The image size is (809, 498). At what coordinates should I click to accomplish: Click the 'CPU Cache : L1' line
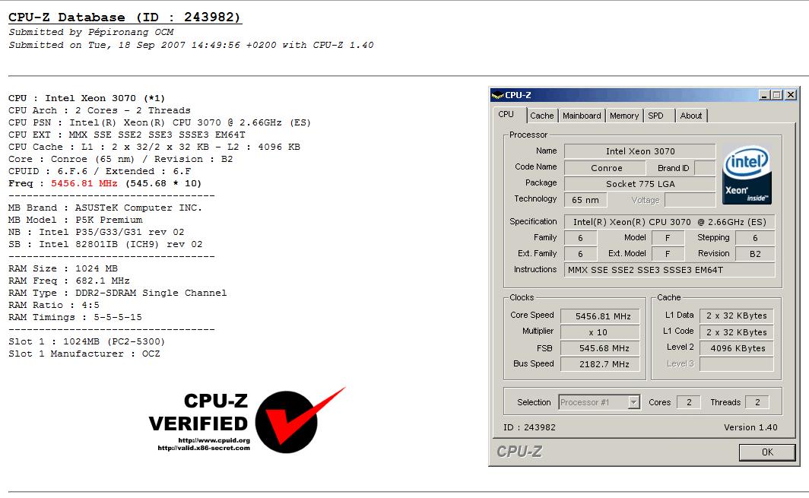154,147
